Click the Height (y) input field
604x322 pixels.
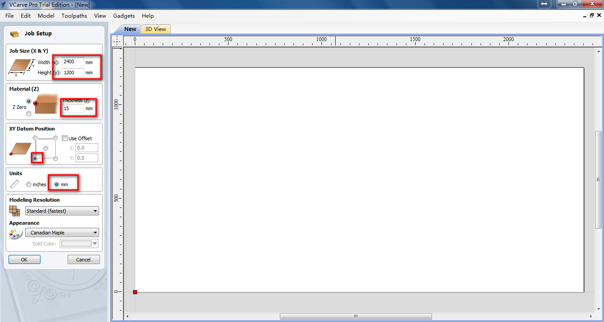point(73,72)
